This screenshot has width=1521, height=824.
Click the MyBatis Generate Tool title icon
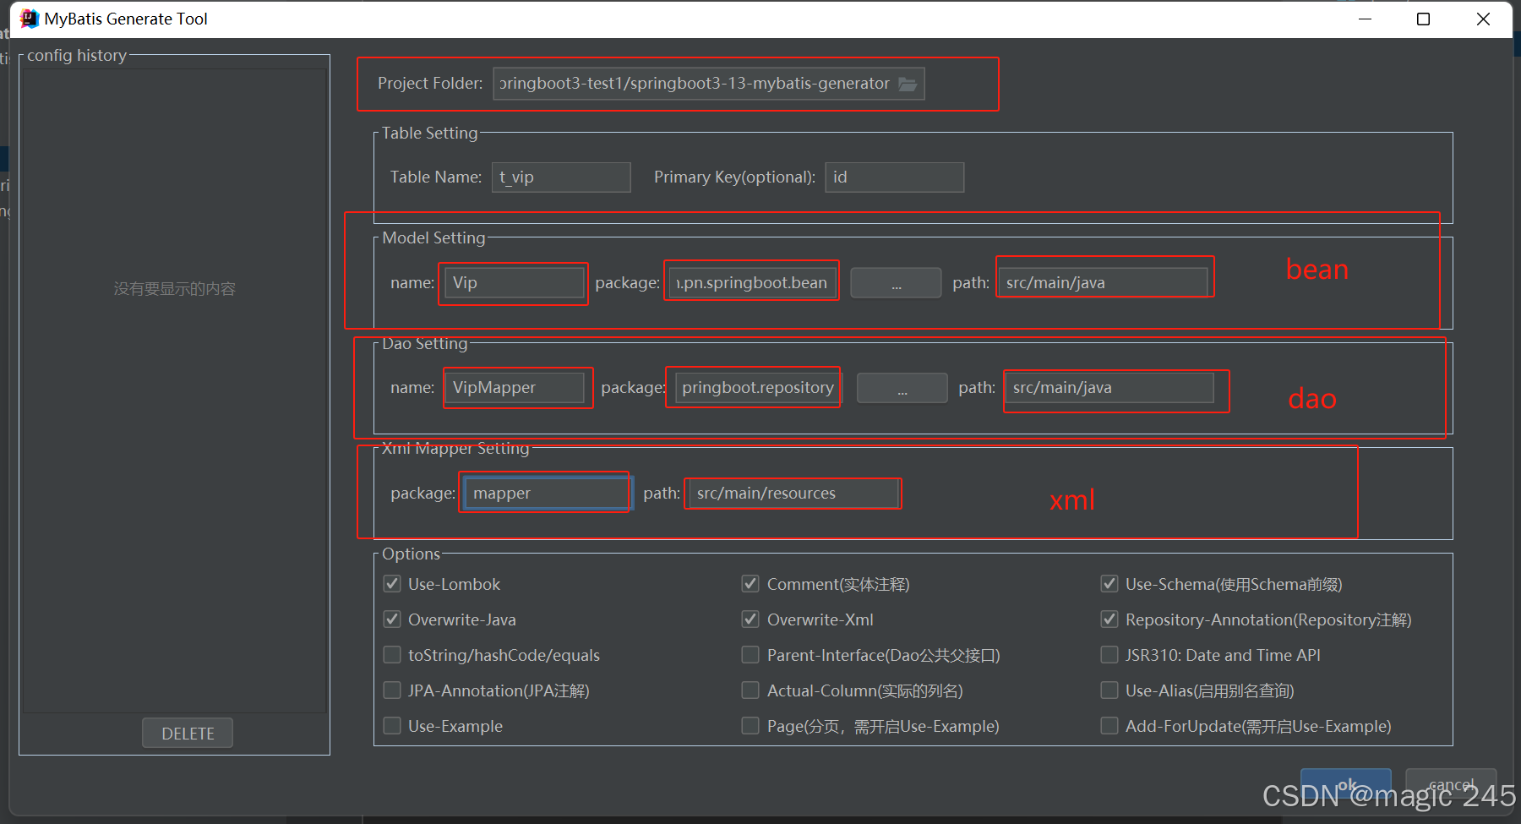[30, 19]
